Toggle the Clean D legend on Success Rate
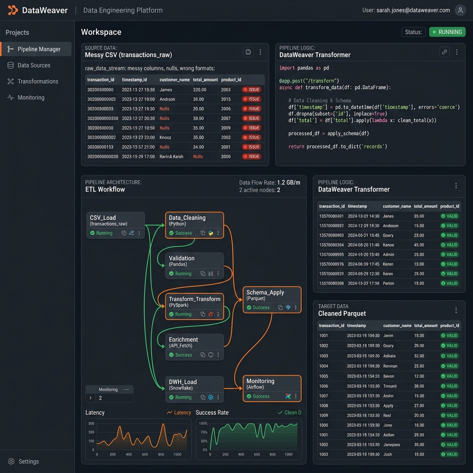 (x=289, y=412)
